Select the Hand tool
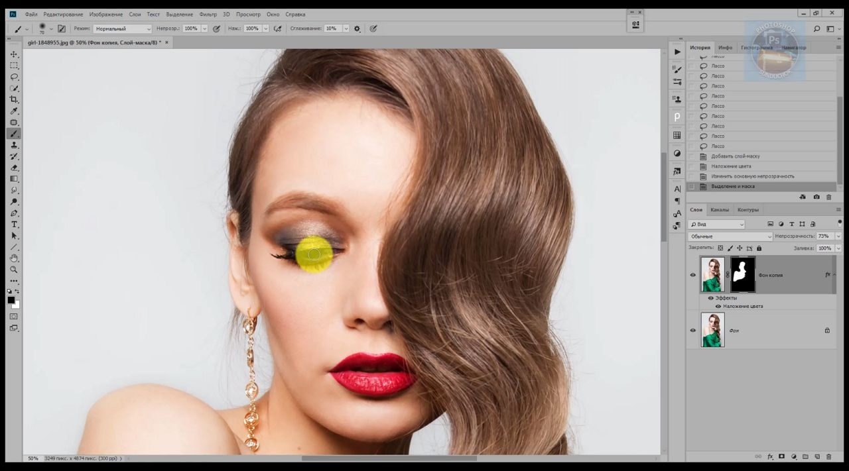849x471 pixels. 14,258
